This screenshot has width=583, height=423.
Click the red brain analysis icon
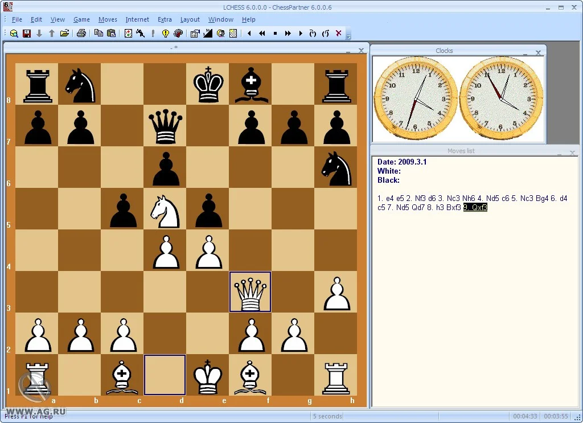click(x=178, y=34)
